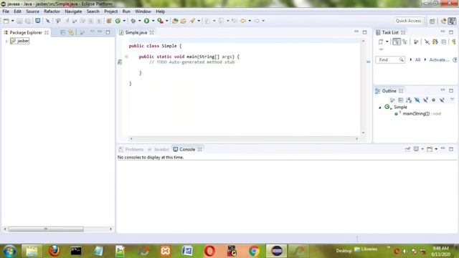Click the Open Type toolbar icon
The height and width of the screenshot is (258, 459).
pyautogui.click(x=175, y=21)
